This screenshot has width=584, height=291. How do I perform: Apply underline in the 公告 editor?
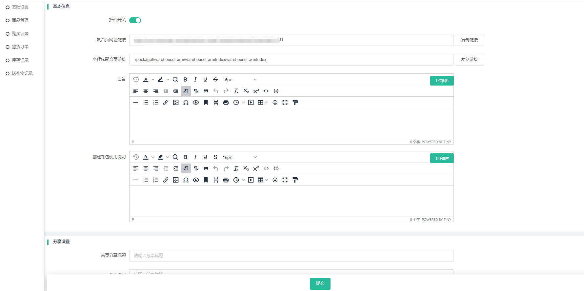pyautogui.click(x=205, y=80)
